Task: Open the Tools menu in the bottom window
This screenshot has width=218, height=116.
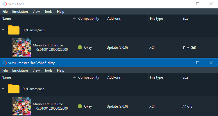Action: click(48, 70)
